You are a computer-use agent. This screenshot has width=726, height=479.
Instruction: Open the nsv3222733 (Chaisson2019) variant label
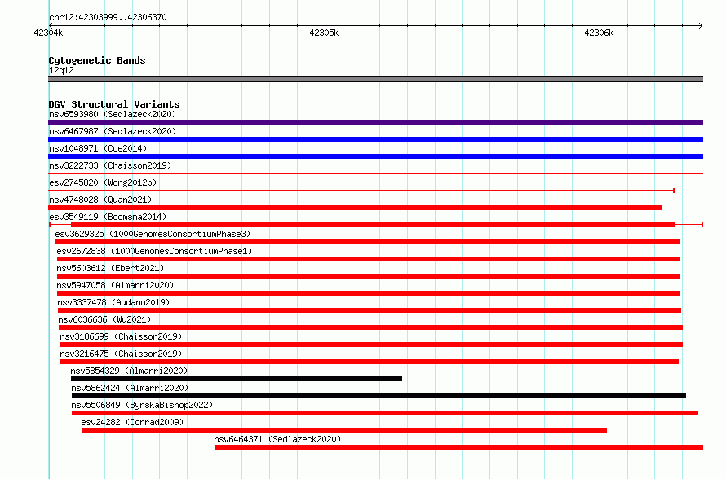click(x=110, y=165)
